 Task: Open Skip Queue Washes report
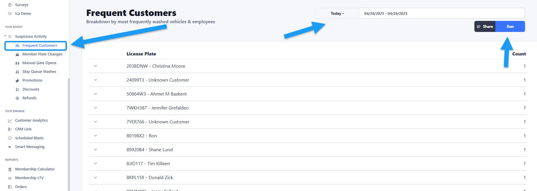(x=39, y=72)
